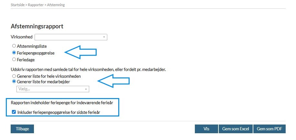Viewport: 296px width, 140px height.
Task: Select Generer liste for medarbejder option
Action: click(14, 82)
